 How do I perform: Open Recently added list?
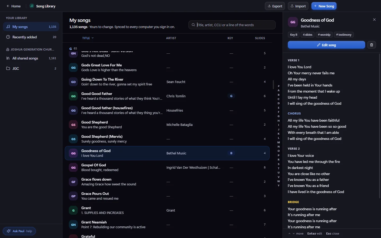pyautogui.click(x=31, y=37)
